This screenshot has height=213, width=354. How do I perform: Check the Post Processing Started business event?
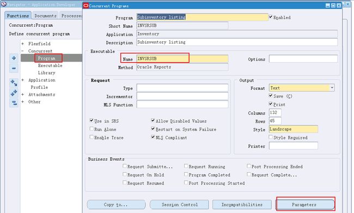pos(186,182)
